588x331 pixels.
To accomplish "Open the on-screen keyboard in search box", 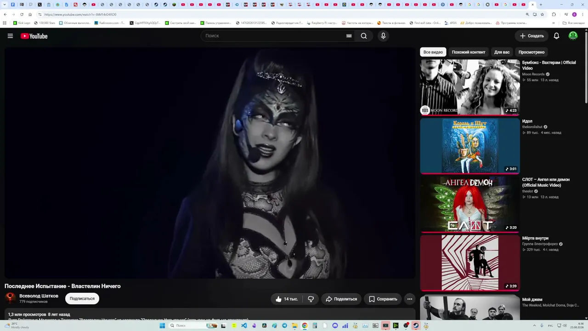I will tap(349, 36).
